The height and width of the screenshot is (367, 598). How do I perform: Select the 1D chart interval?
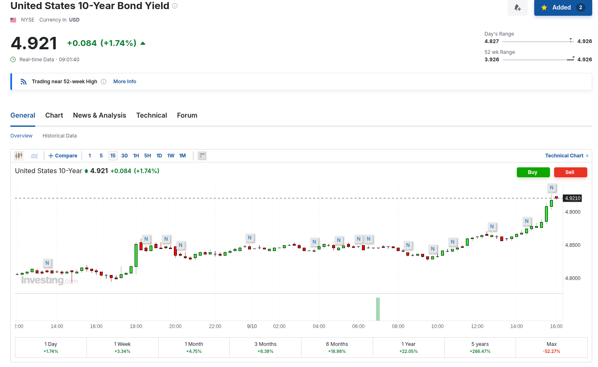click(x=159, y=156)
